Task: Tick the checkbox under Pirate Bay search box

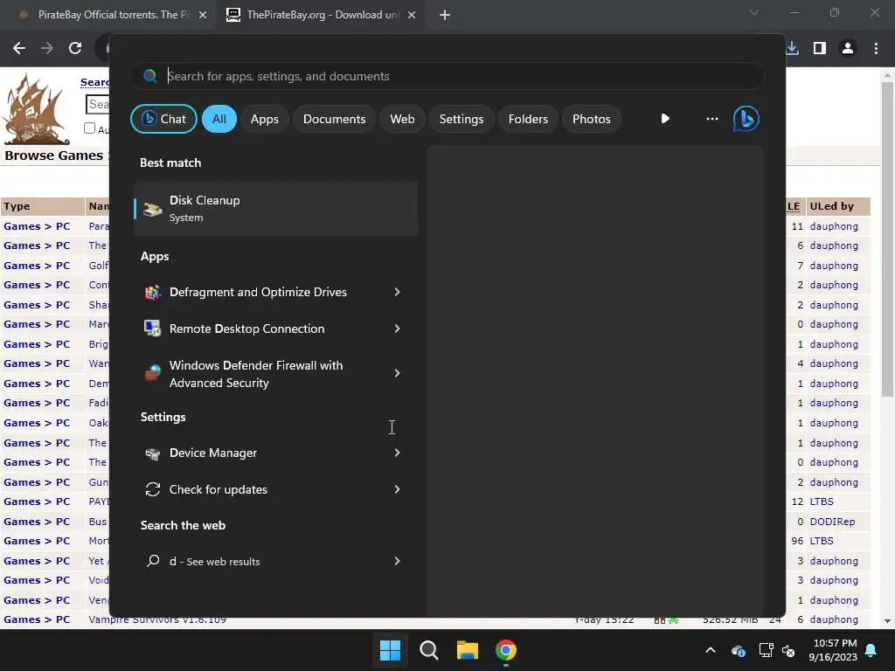Action: pyautogui.click(x=90, y=128)
